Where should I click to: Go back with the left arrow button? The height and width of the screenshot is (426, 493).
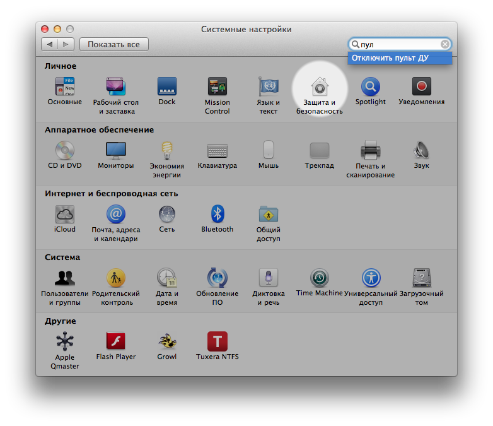(50, 44)
